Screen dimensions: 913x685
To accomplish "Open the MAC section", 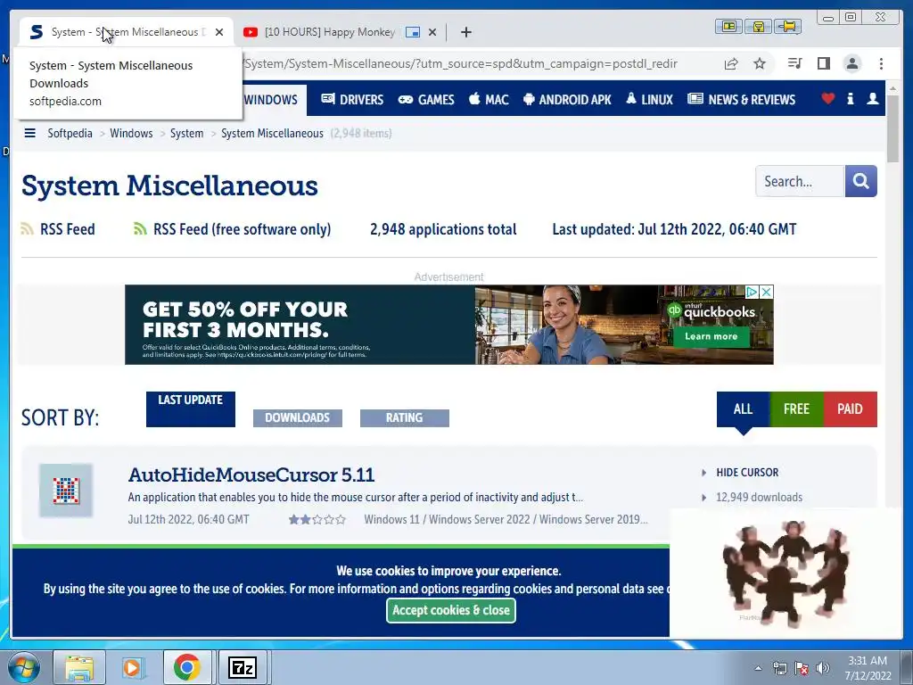I will click(x=489, y=100).
